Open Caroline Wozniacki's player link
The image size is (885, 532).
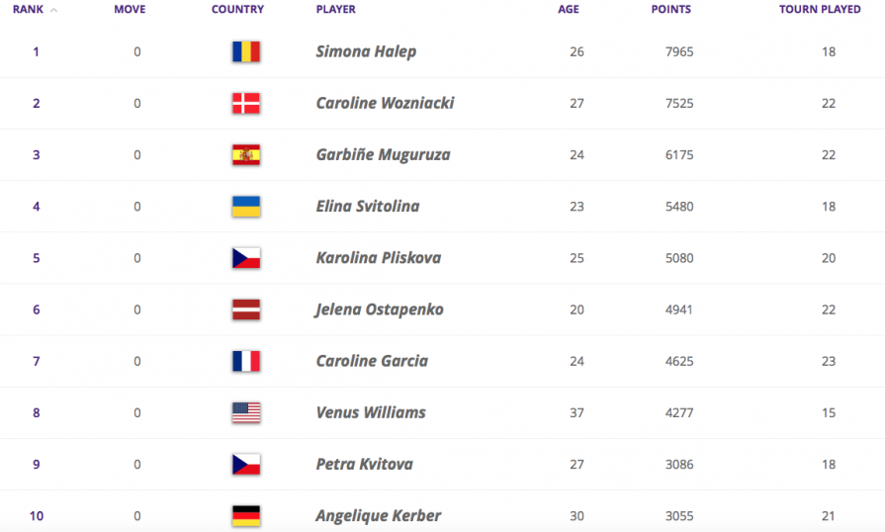tap(385, 103)
